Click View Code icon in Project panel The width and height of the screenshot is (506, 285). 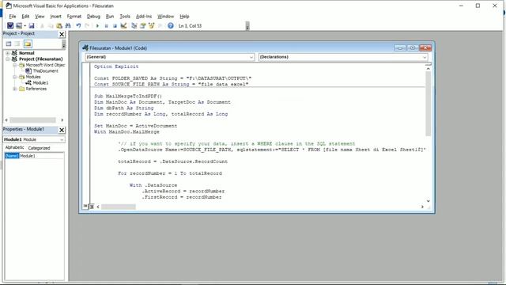click(x=9, y=44)
